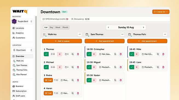Delete Pedro from the queue
Viewport: 179px width, 100px height.
[78, 80]
